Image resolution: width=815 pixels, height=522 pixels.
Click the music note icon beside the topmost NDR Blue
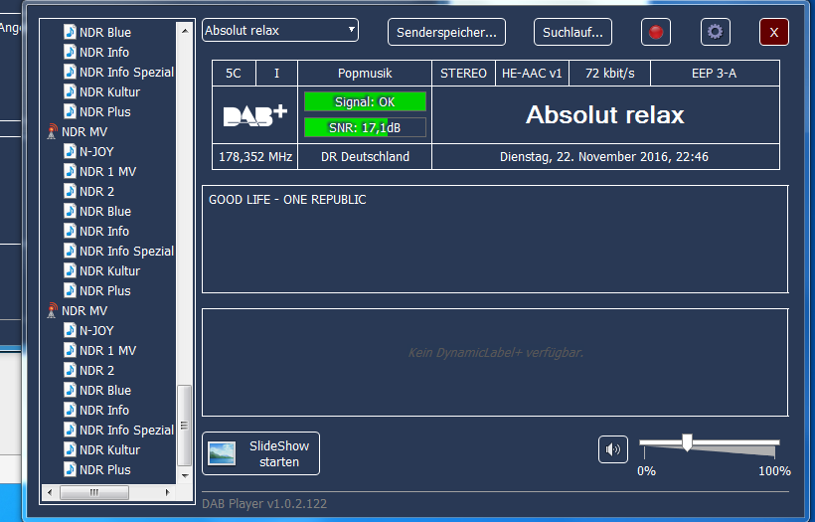click(x=69, y=32)
